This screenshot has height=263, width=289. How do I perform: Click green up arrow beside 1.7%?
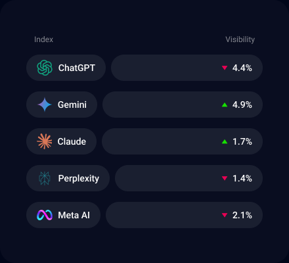[x=225, y=141]
